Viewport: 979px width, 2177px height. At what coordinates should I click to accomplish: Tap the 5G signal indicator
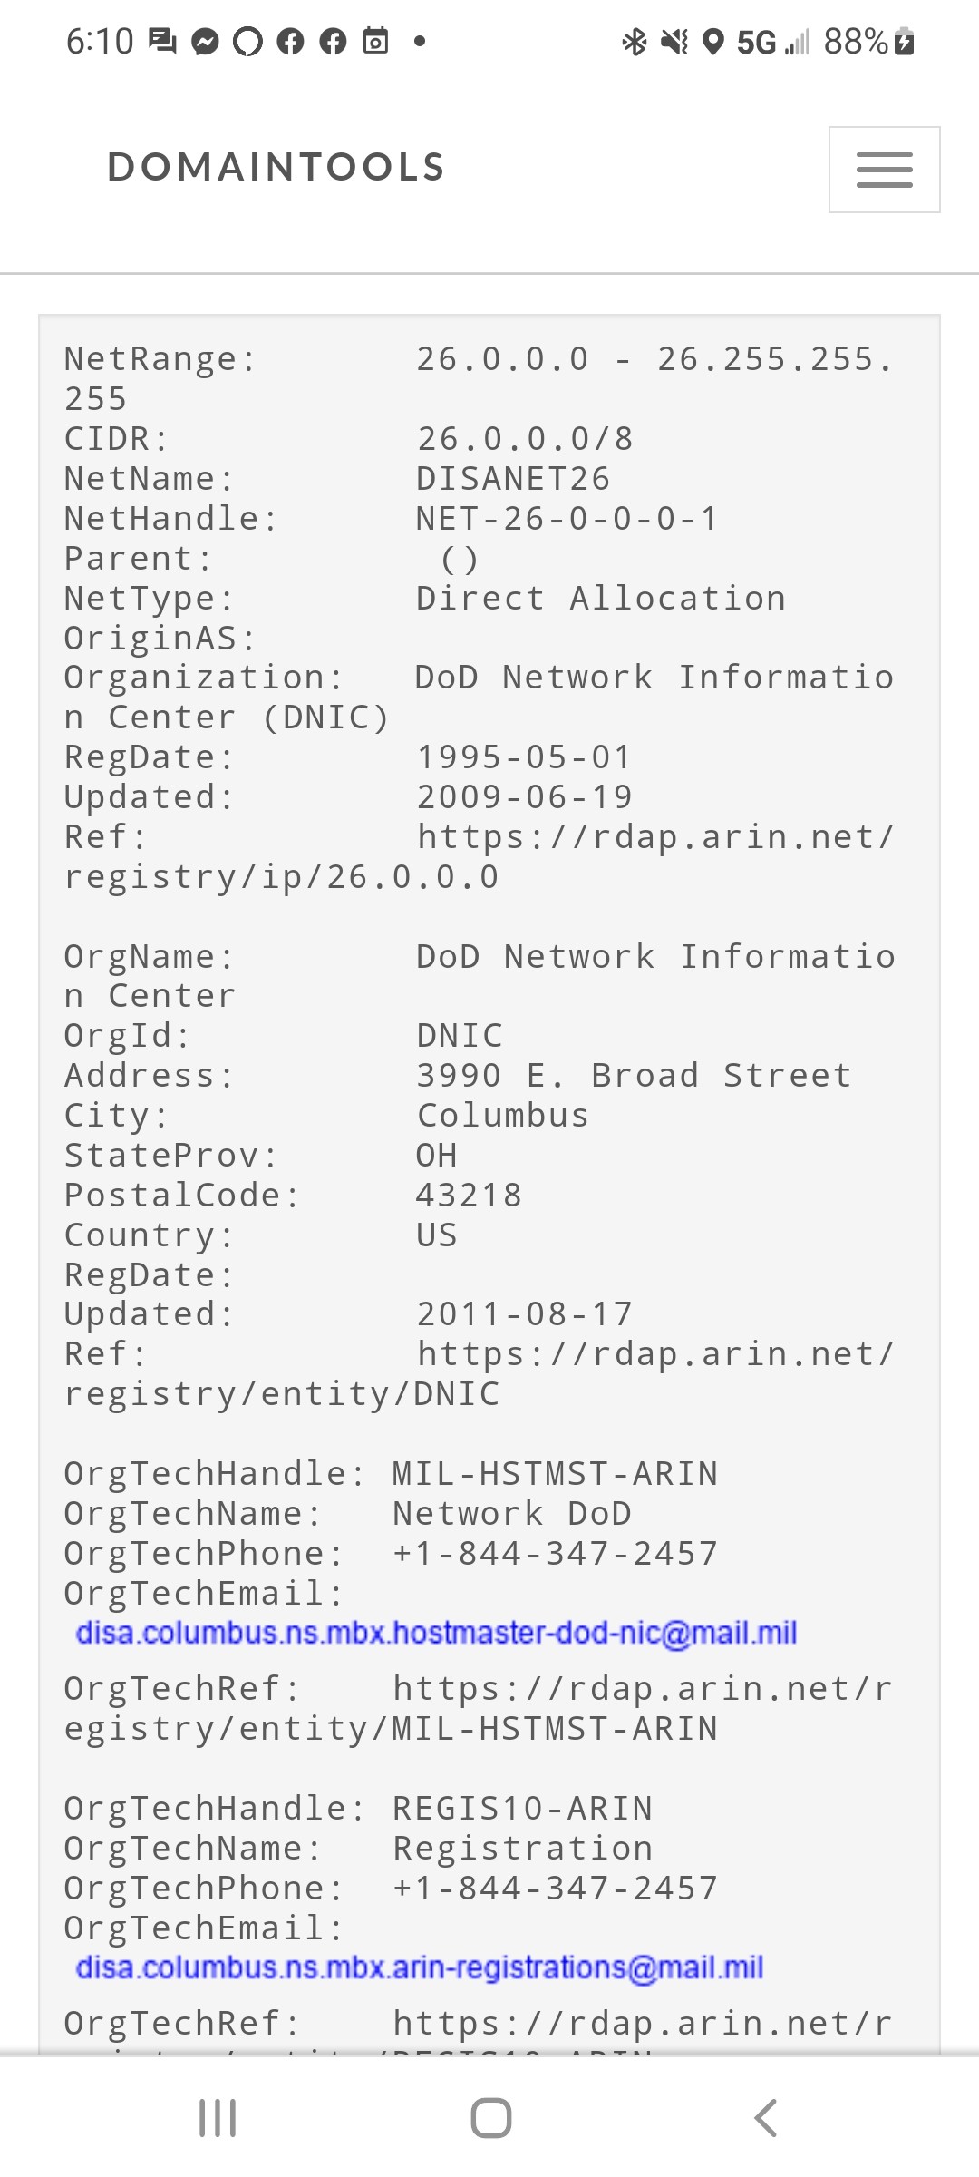click(x=758, y=42)
